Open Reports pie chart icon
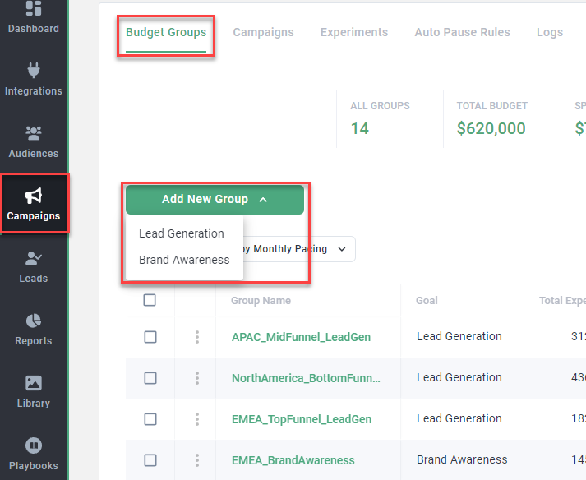Screen dimensions: 586x480 34,321
